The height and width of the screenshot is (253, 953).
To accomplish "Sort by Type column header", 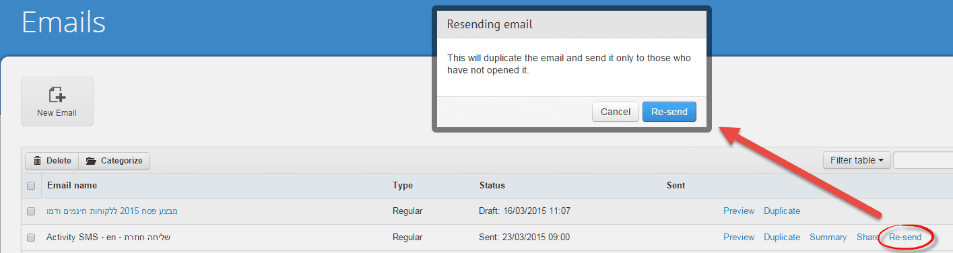I will point(403,185).
